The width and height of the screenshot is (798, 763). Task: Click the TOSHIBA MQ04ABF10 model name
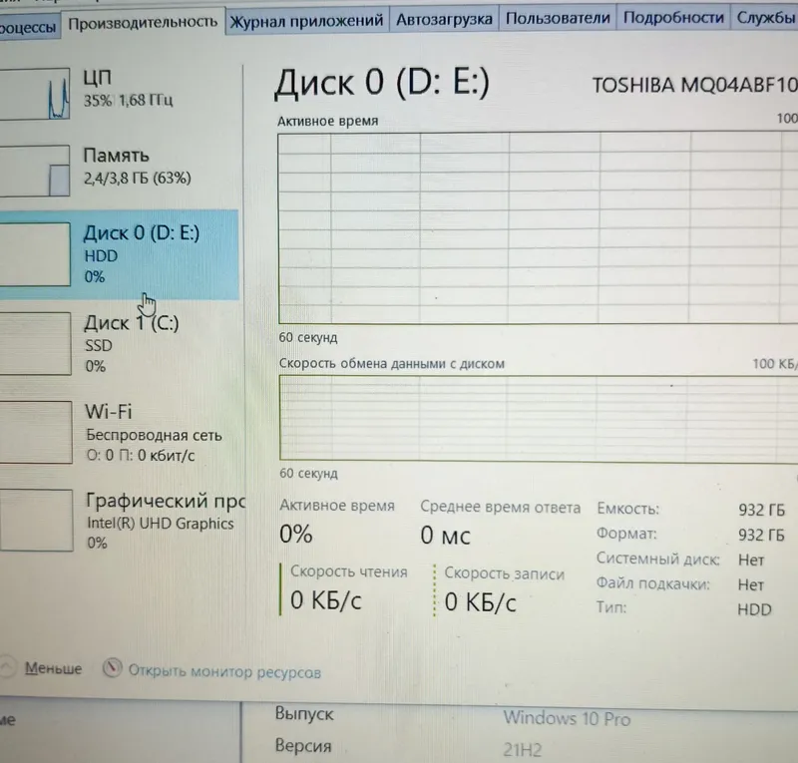(x=694, y=85)
